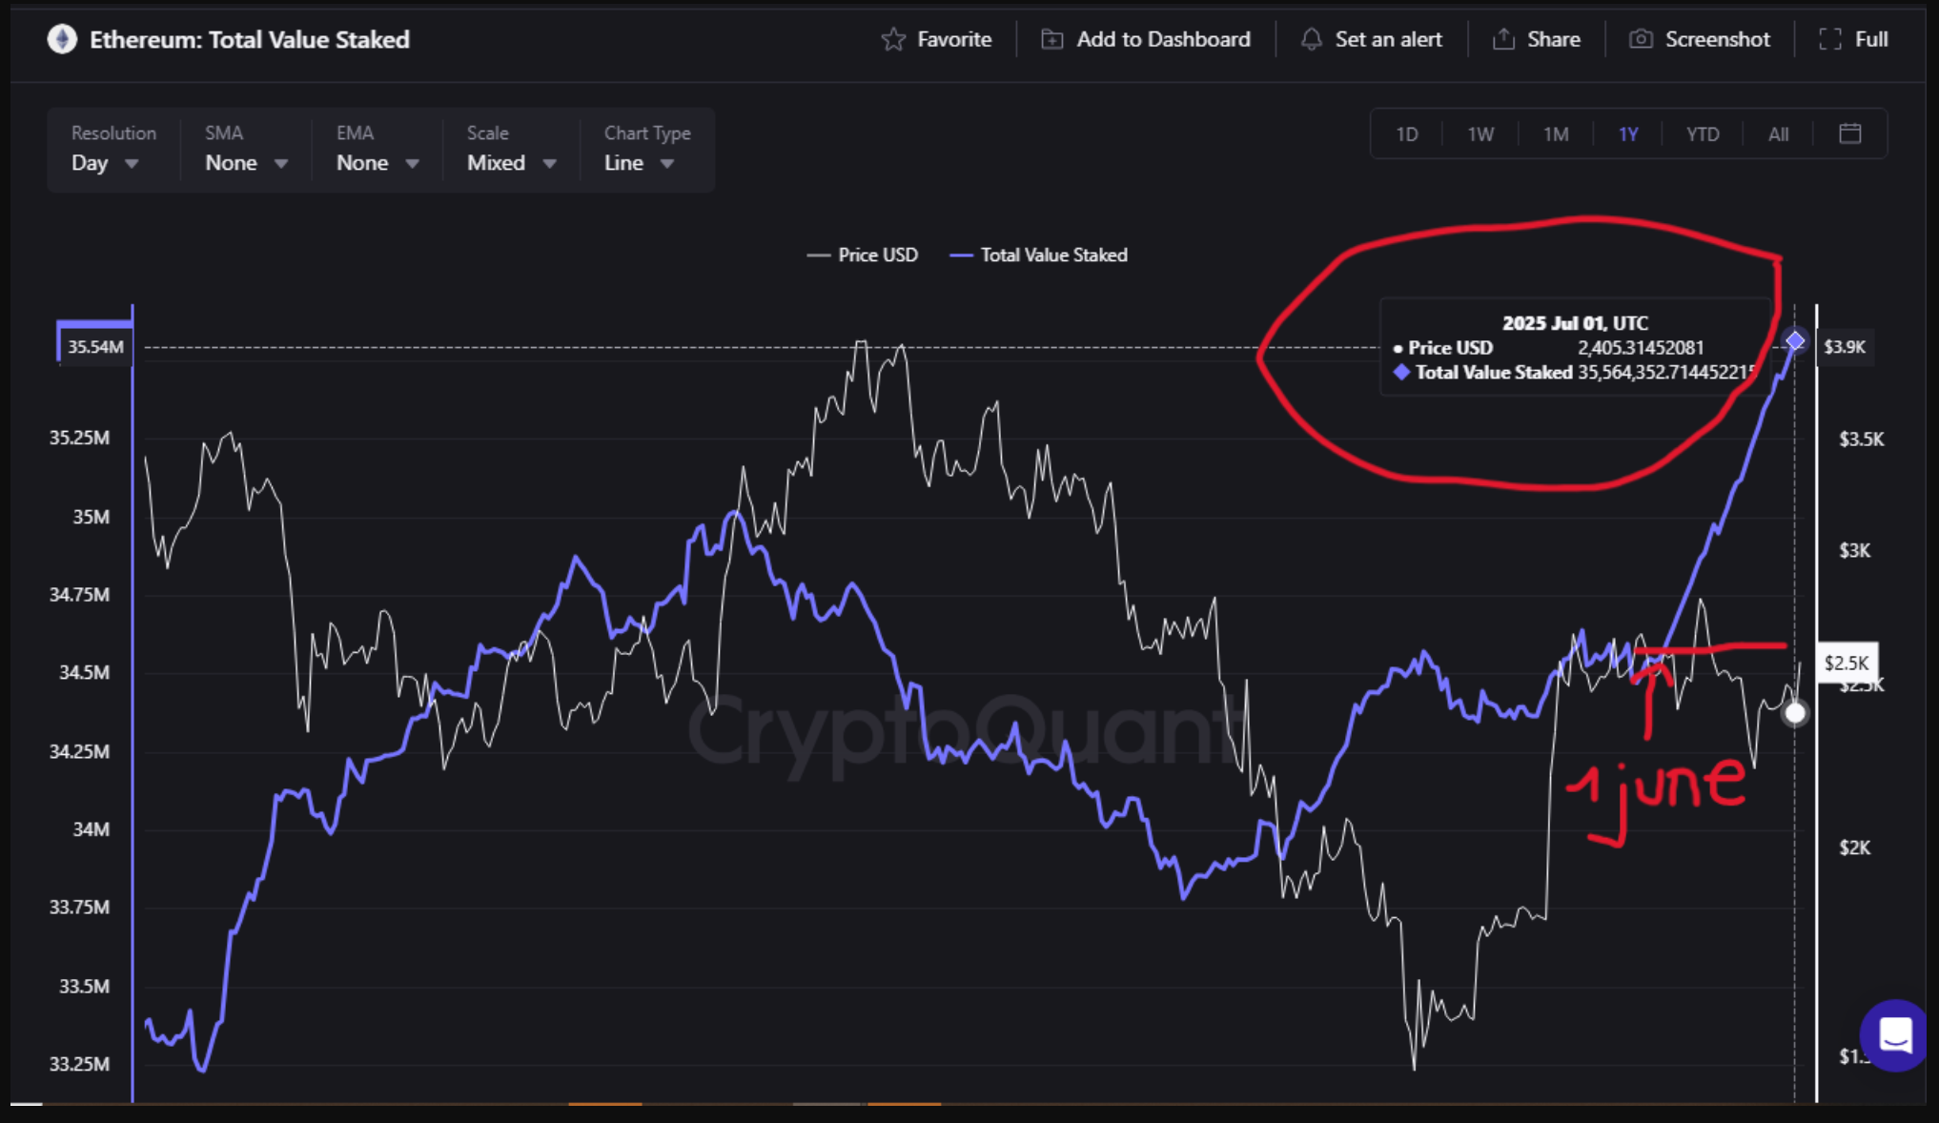This screenshot has height=1123, width=1939.
Task: Click the $2.5K current price label
Action: pos(1847,663)
